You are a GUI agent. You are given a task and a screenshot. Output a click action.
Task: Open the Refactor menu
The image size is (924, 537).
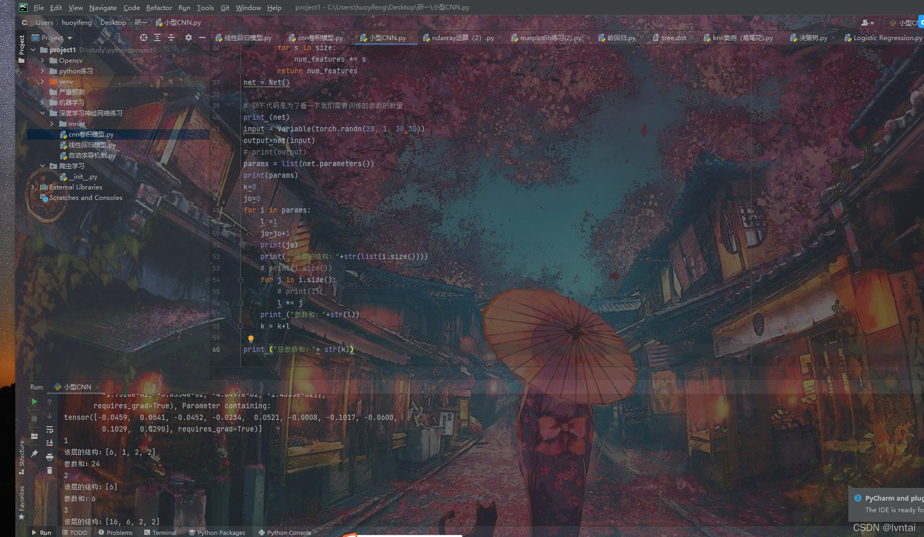tap(159, 8)
